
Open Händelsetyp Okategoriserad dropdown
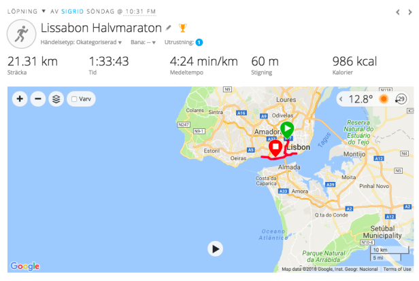[x=81, y=42]
